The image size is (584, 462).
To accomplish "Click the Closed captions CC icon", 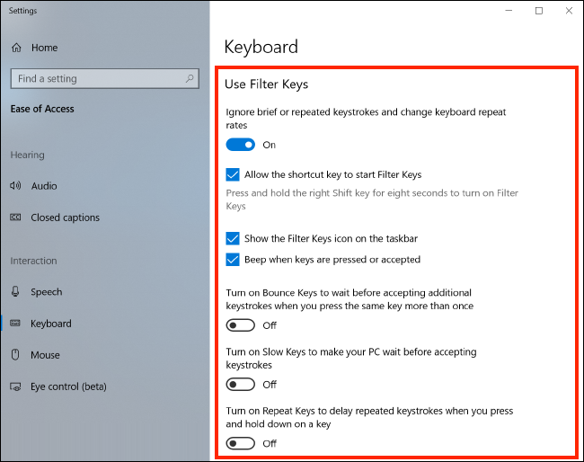I will click(x=15, y=218).
